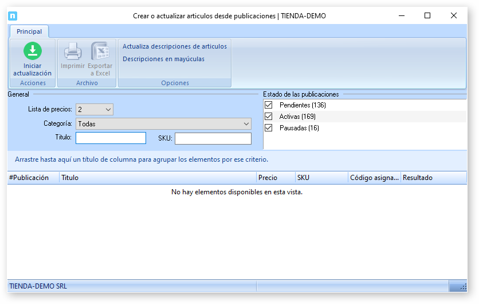Click the Imprimir printer icon
The image size is (479, 304).
[x=73, y=52]
